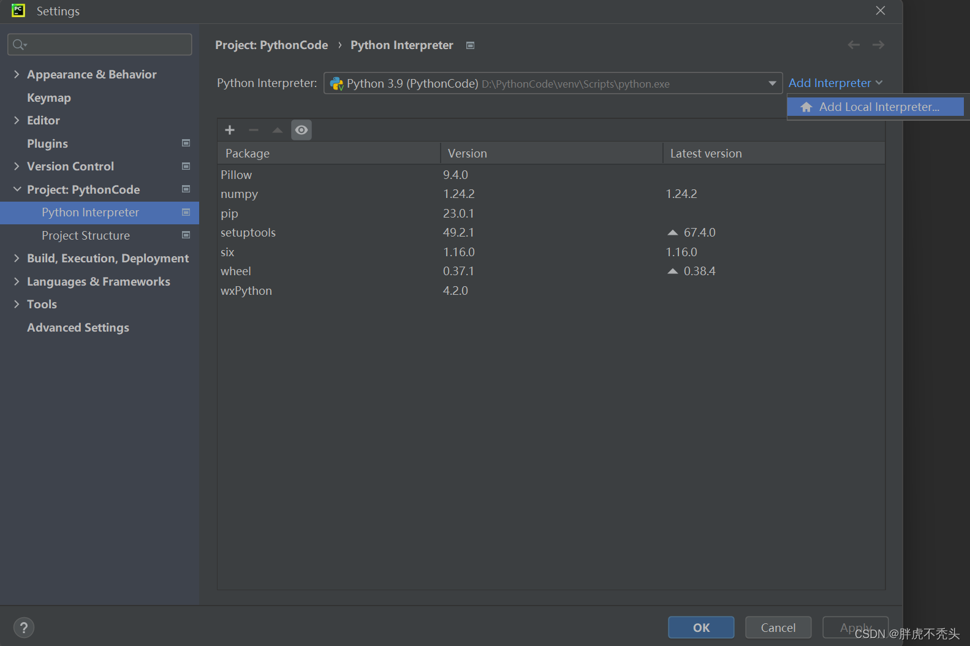Expand the Appearance & Behavior section
Viewport: 970px width, 646px height.
click(x=17, y=74)
